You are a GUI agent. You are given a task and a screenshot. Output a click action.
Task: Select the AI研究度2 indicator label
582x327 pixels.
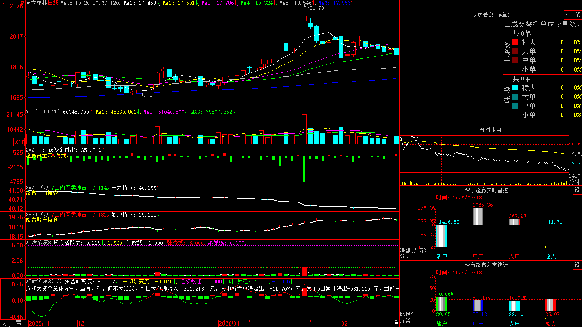44,281
